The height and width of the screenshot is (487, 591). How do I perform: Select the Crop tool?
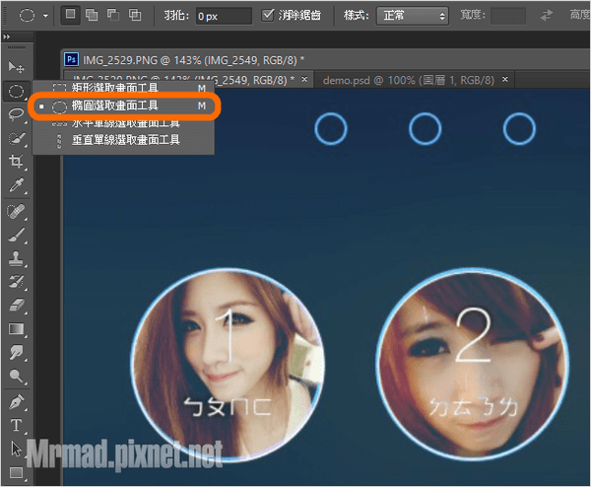point(17,162)
